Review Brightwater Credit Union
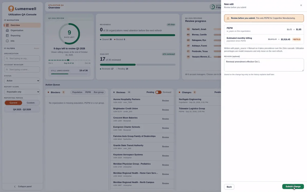 tap(166, 110)
